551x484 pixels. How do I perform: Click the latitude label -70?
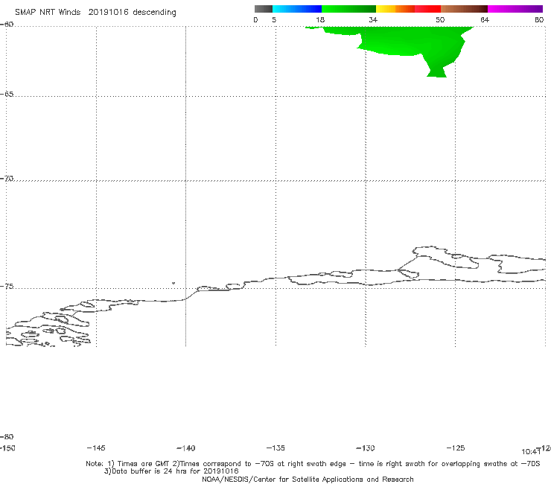click(7, 179)
